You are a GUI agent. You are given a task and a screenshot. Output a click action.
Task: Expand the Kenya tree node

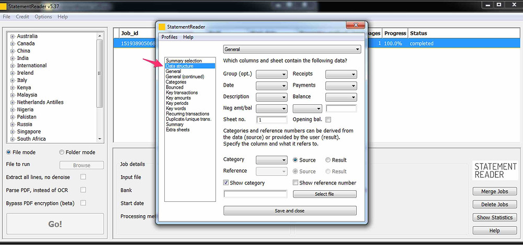pyautogui.click(x=13, y=88)
